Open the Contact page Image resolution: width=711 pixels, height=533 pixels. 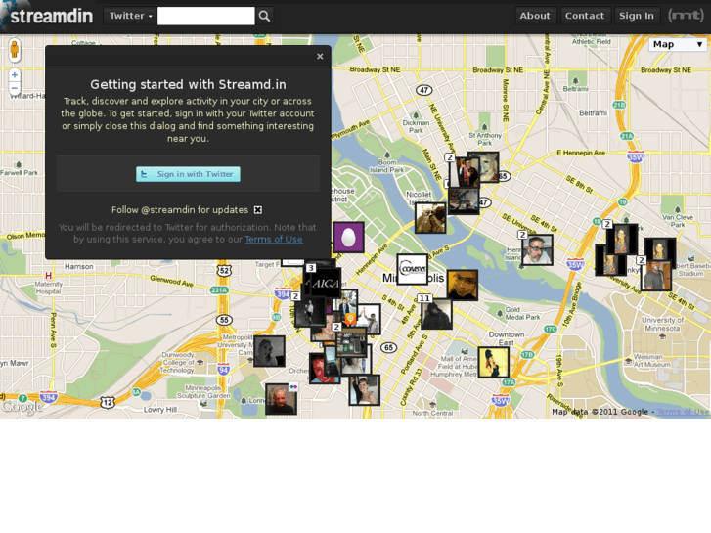585,16
